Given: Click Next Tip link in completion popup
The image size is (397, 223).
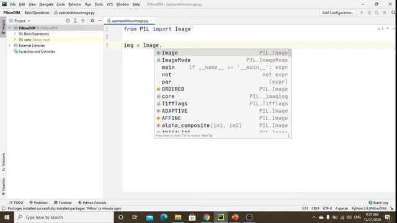Looking at the screenshot, I should pyautogui.click(x=207, y=136).
